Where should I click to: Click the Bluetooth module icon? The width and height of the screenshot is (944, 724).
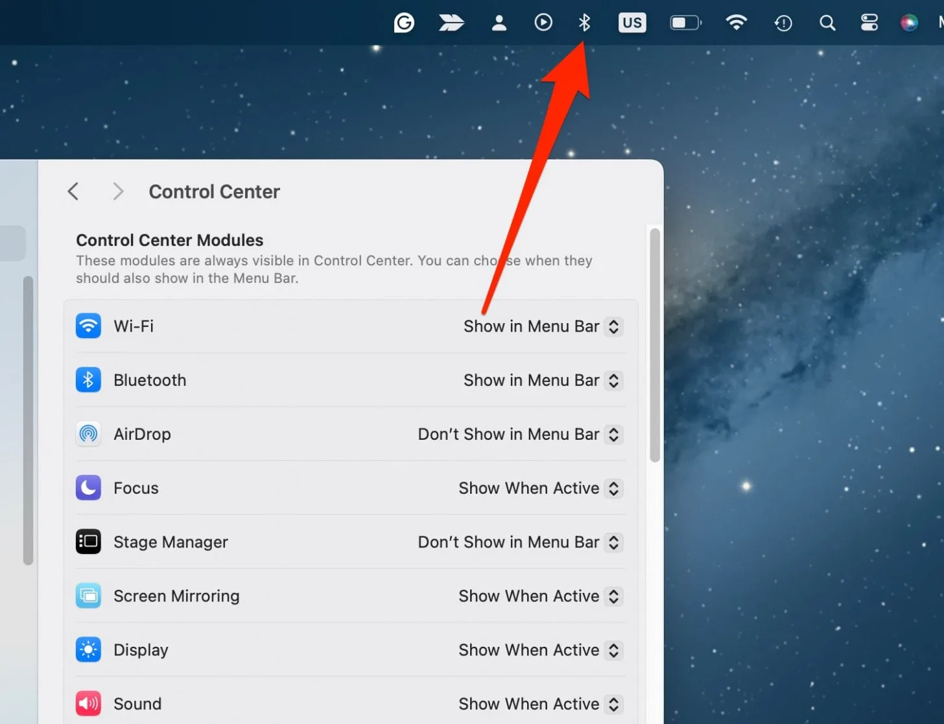click(88, 380)
